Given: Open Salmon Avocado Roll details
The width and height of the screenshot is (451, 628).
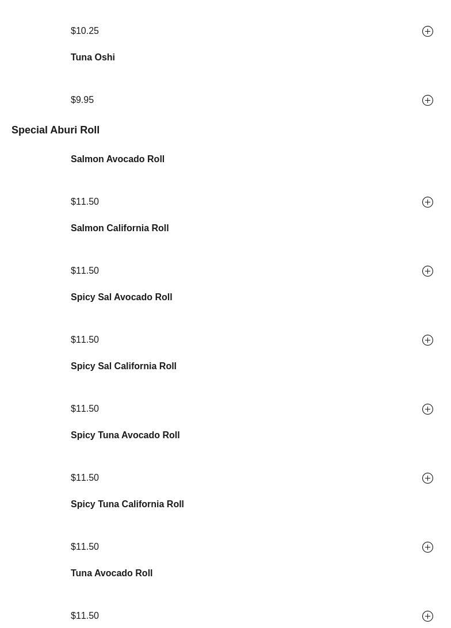Looking at the screenshot, I should 117,159.
